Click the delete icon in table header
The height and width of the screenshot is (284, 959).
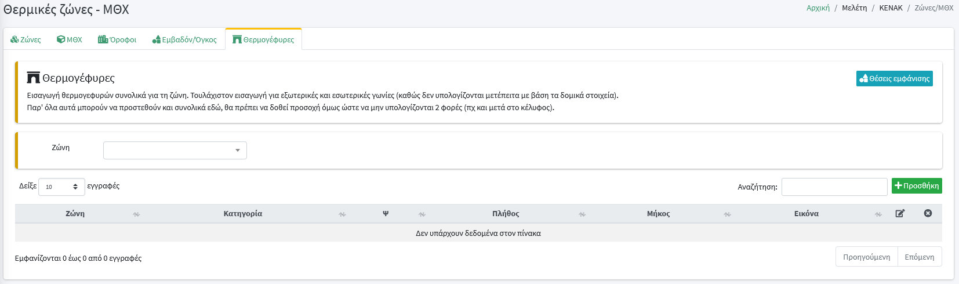tap(928, 213)
